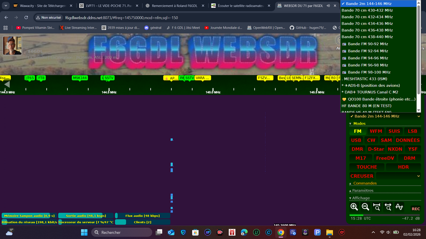Click the left arrow to scroll the band
426x239 pixels.
[6, 84]
